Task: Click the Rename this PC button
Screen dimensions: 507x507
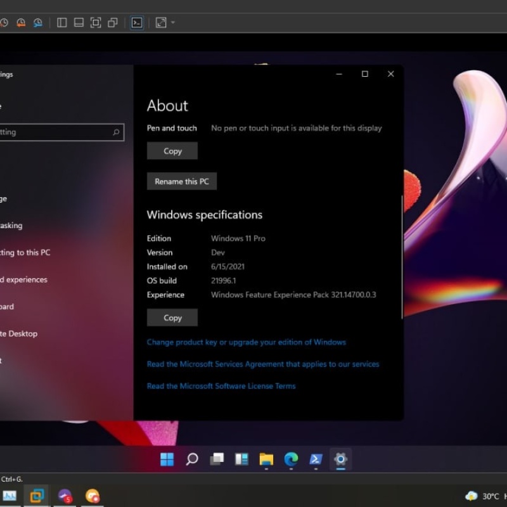Action: (182, 181)
